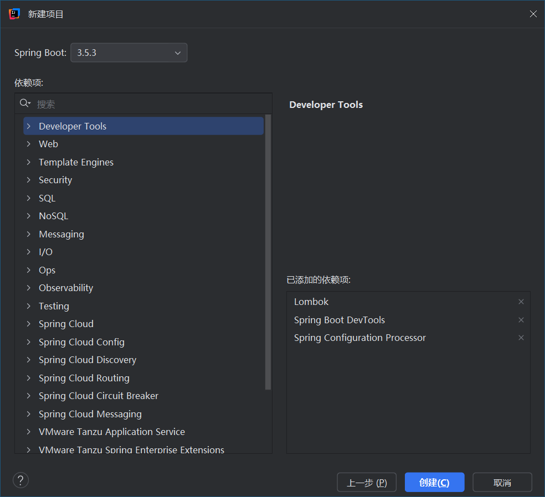
Task: Expand Spring Cloud Circuit Breaker chevron
Action: coord(29,396)
